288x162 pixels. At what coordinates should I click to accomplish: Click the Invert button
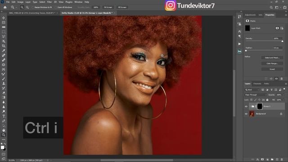(272, 69)
